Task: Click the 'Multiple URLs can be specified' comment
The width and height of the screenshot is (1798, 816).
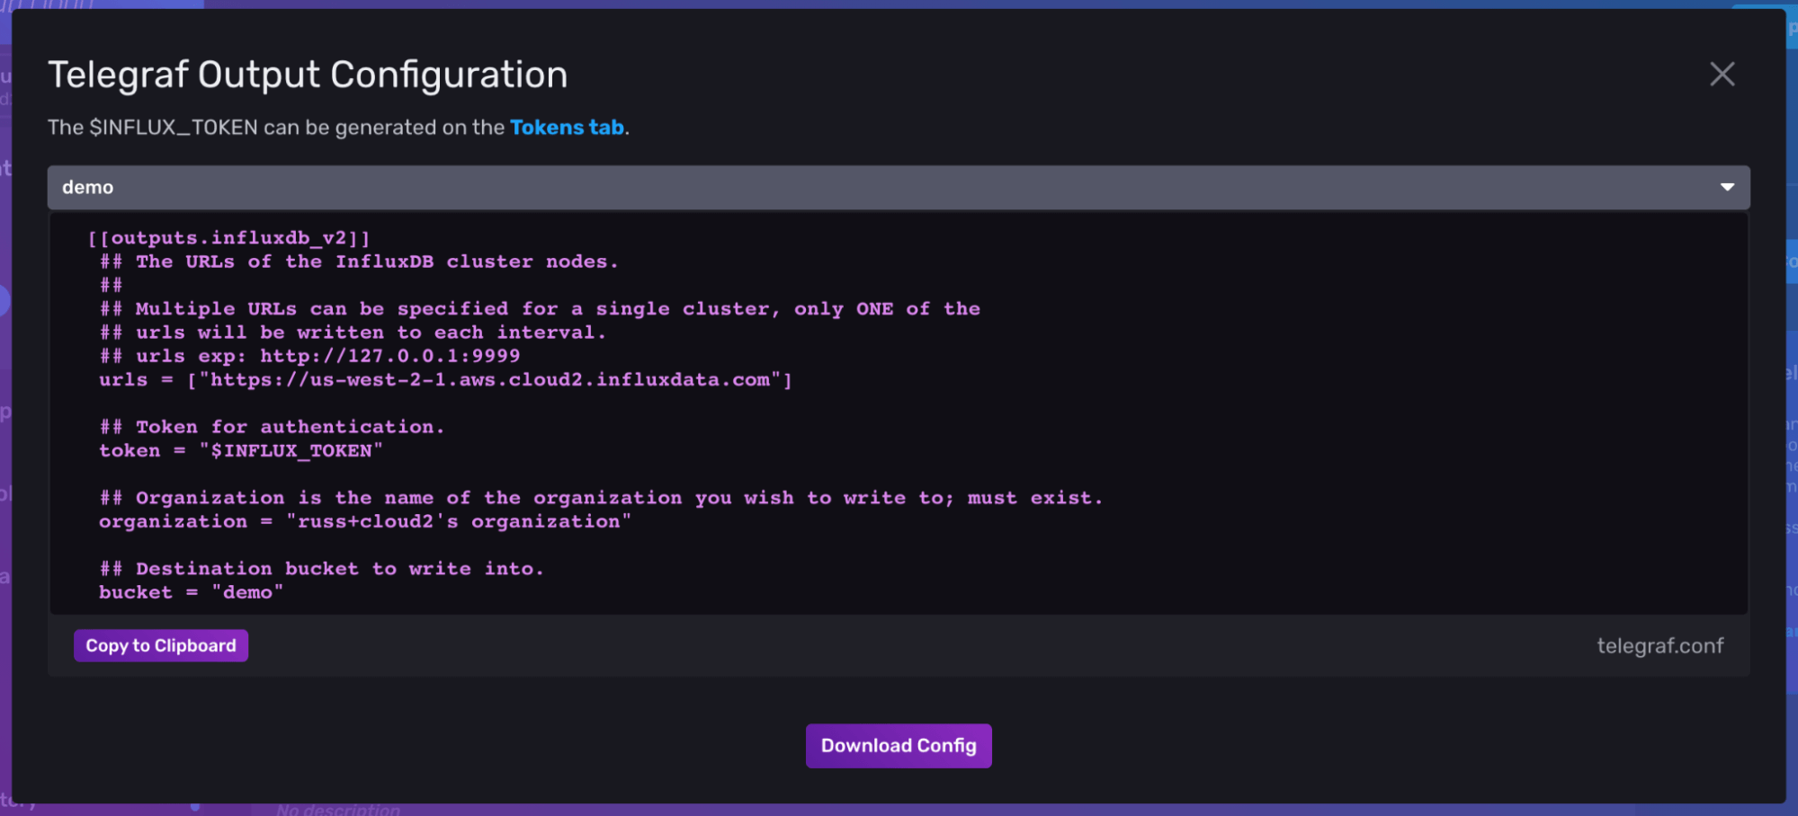Action: (x=540, y=309)
